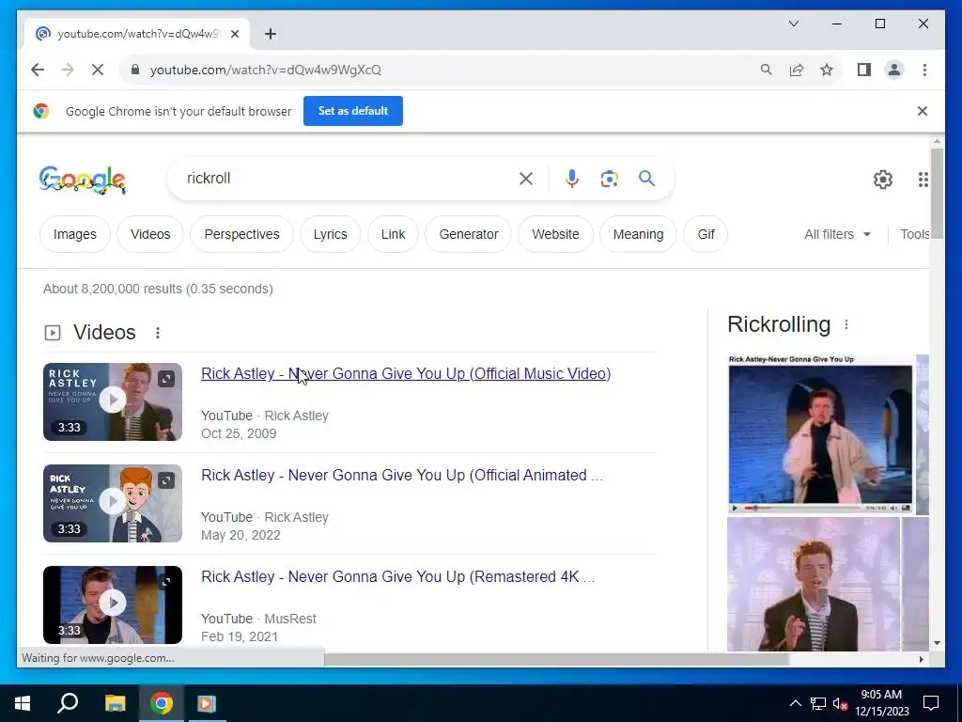Open Windows taskbar search
Viewport: 962px width, 722px height.
(x=68, y=703)
